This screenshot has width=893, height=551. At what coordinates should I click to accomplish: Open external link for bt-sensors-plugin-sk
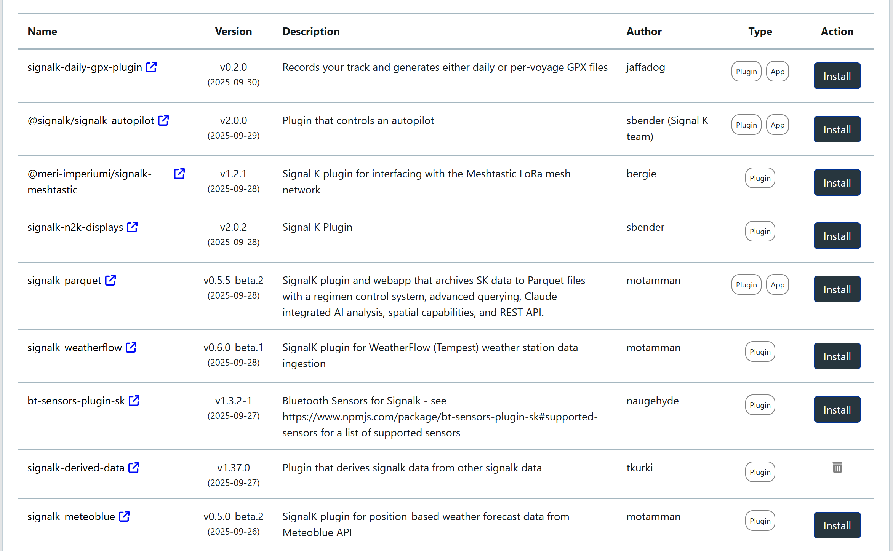[134, 401]
